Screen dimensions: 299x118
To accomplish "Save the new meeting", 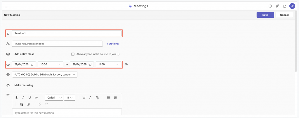I will click(265, 15).
